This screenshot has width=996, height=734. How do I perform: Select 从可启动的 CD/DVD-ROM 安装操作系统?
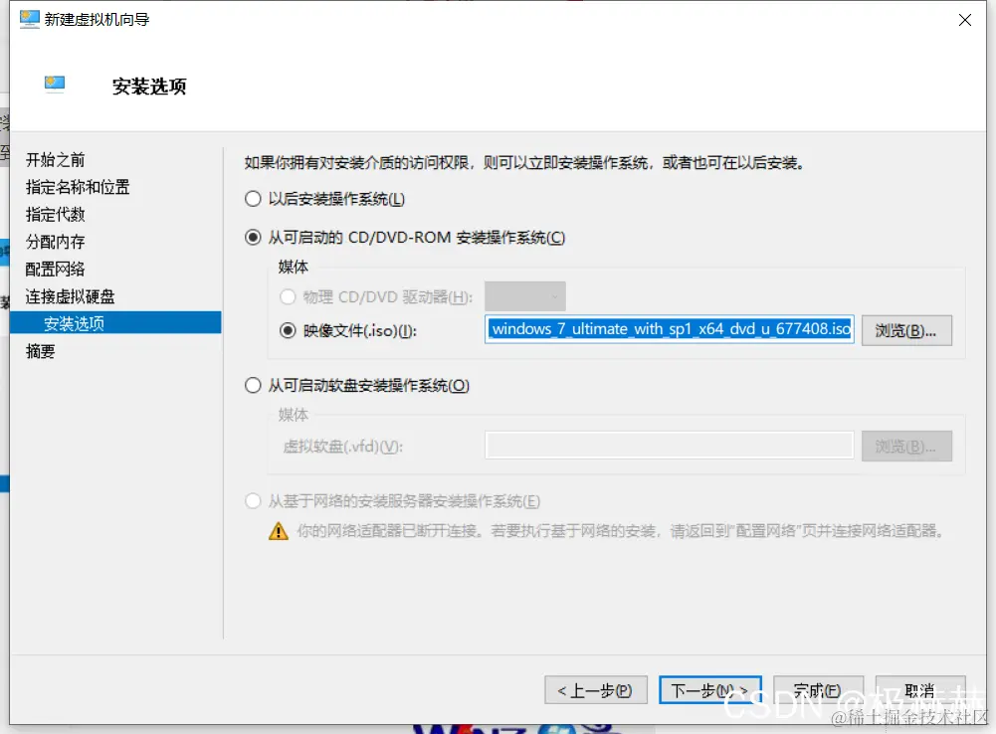253,237
